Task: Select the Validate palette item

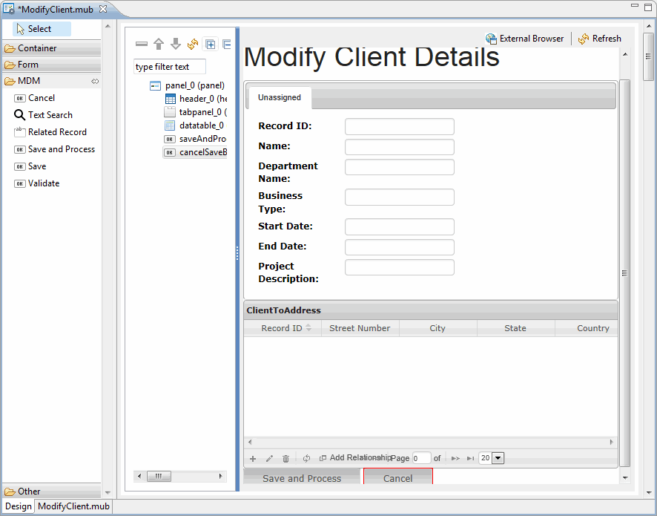Action: click(x=37, y=183)
